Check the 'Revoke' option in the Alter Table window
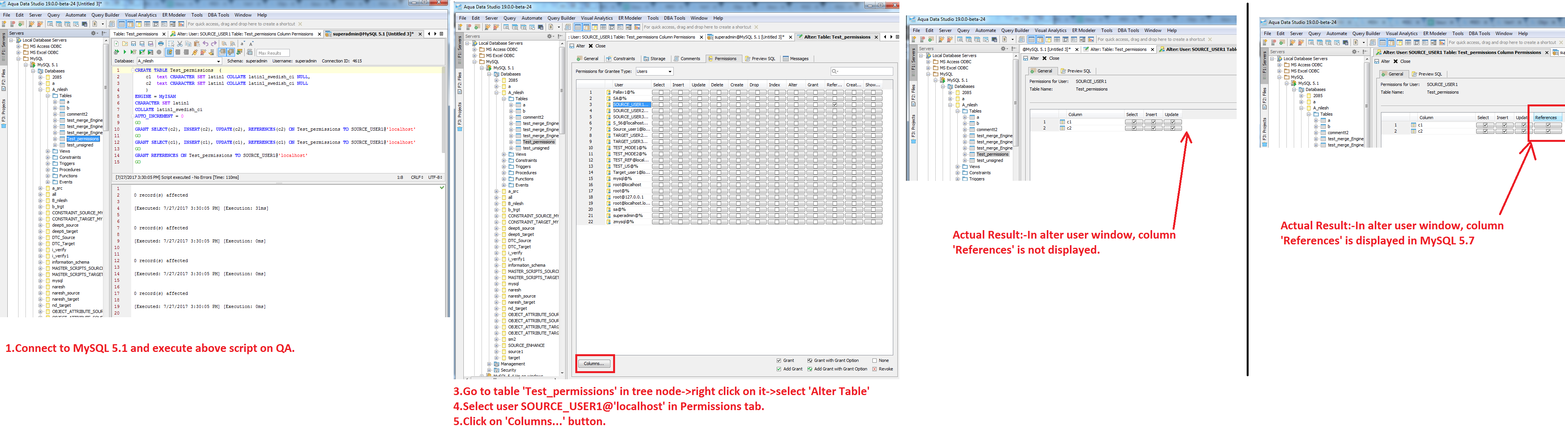Screen dimensions: 1565x434 [x=875, y=369]
